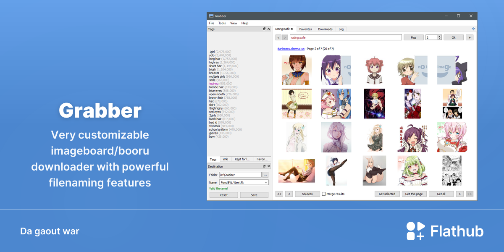Click the Grabber app icon in the title bar
Screen dimensions: 504x252
[211, 16]
